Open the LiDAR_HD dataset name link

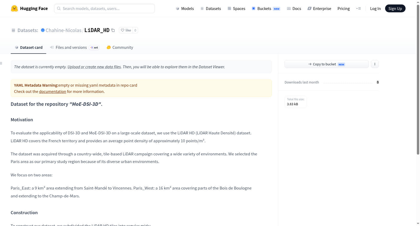pyautogui.click(x=97, y=30)
